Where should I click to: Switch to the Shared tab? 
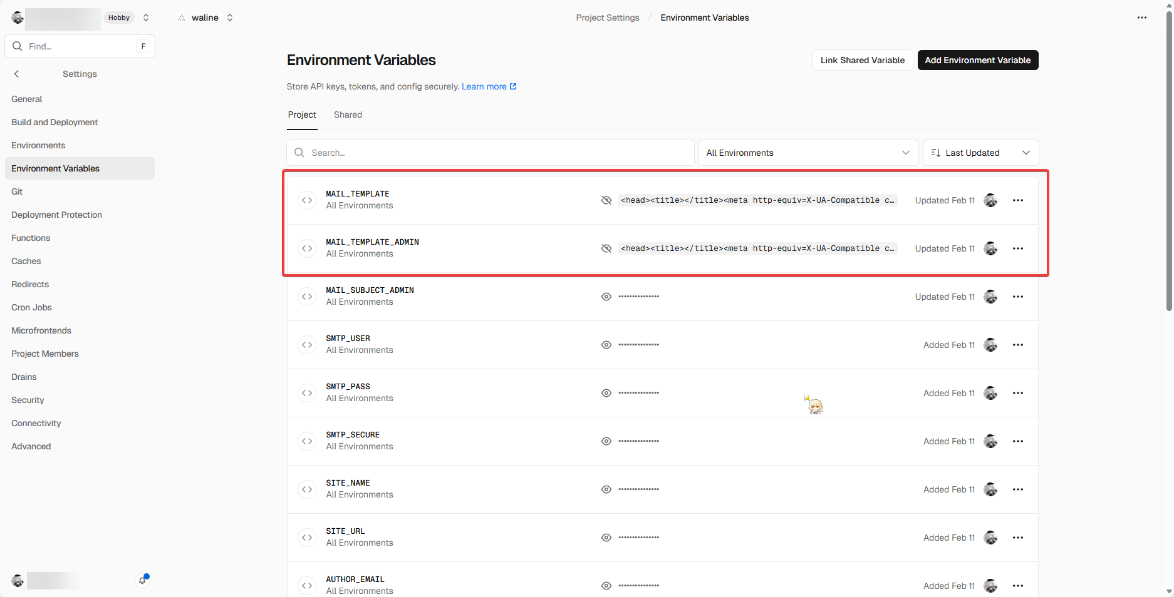[348, 115]
